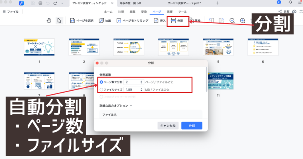The image size is (303, 159).
Task: Open the ホーム tab
Action: pyautogui.click(x=108, y=12)
